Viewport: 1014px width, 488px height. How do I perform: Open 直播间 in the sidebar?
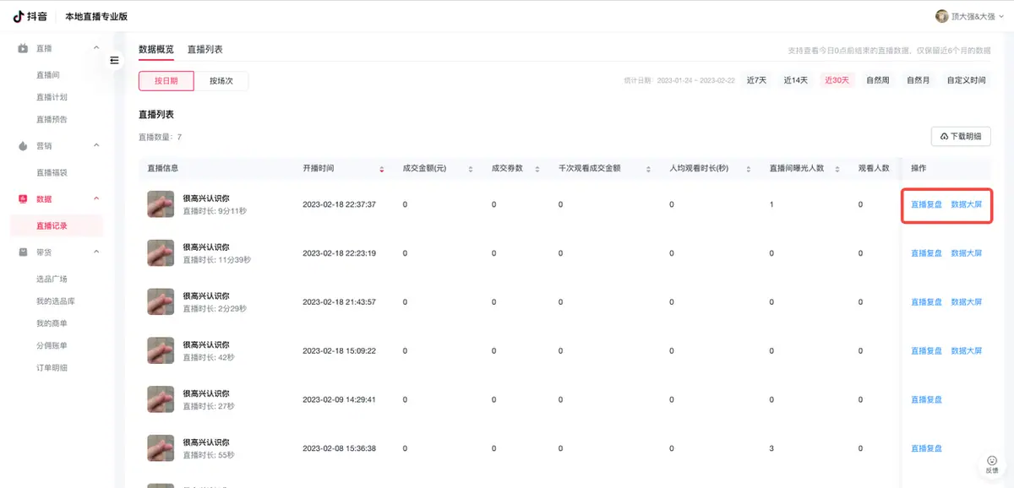[48, 75]
